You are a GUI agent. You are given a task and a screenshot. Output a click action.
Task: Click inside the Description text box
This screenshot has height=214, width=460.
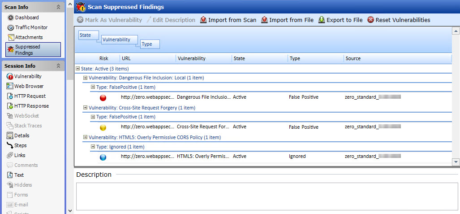coord(267,196)
